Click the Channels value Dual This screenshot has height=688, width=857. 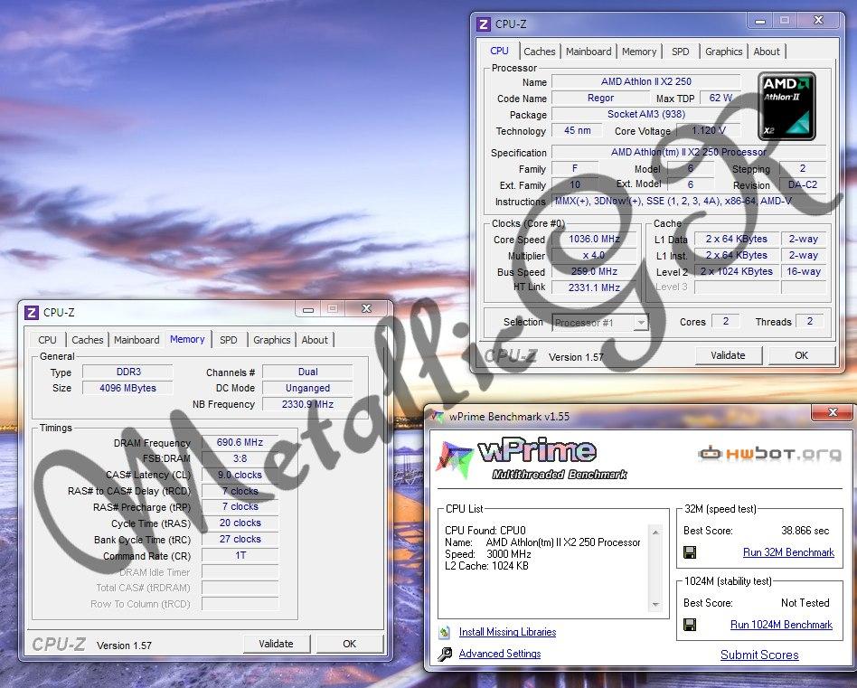(307, 372)
